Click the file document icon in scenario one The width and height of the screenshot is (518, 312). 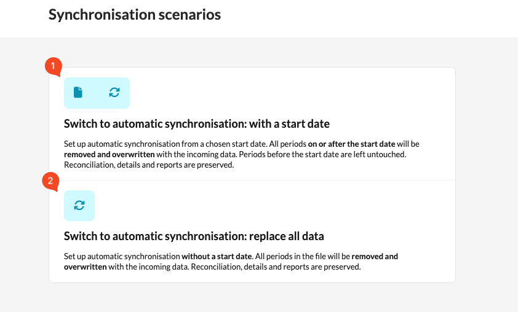coord(78,93)
